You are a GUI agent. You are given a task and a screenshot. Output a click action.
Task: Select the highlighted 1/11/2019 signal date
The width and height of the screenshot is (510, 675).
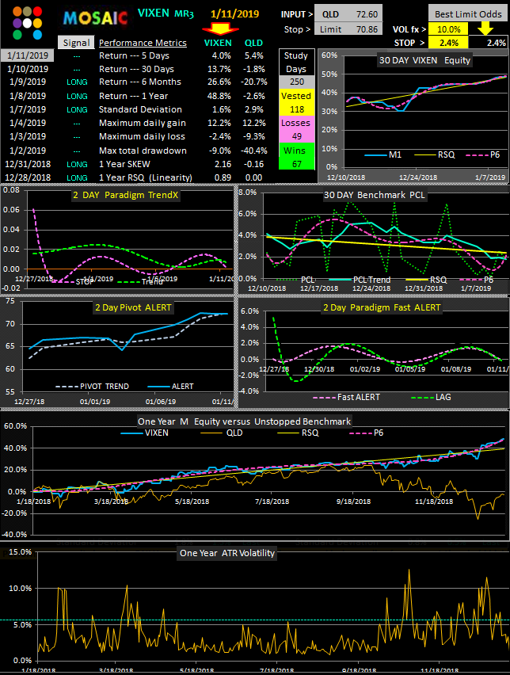tap(28, 55)
